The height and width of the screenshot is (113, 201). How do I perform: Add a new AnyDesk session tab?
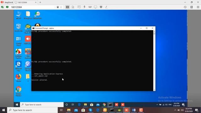click(x=40, y=2)
